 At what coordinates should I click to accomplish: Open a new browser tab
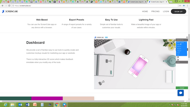coord(171,2)
